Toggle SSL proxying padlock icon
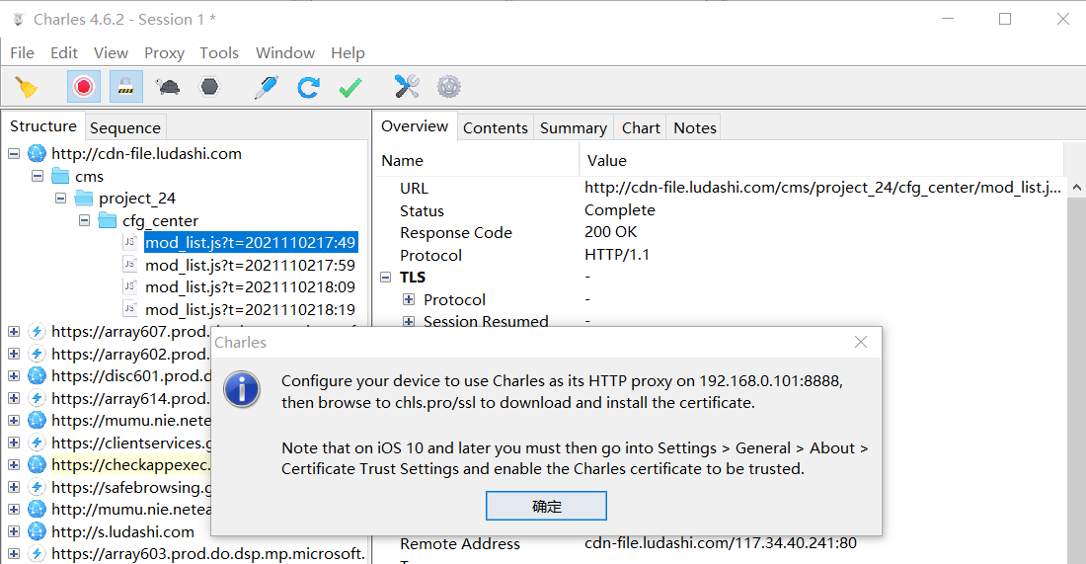This screenshot has height=564, width=1086. pos(125,87)
